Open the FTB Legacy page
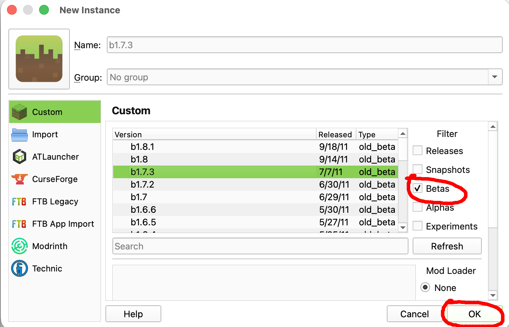509x327 pixels. point(55,202)
